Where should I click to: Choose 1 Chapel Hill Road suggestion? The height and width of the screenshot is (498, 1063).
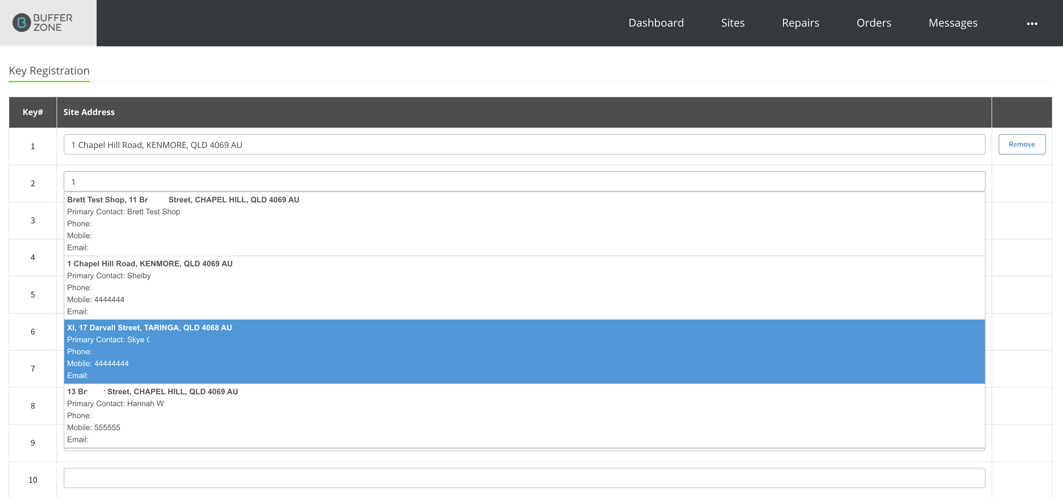524,288
